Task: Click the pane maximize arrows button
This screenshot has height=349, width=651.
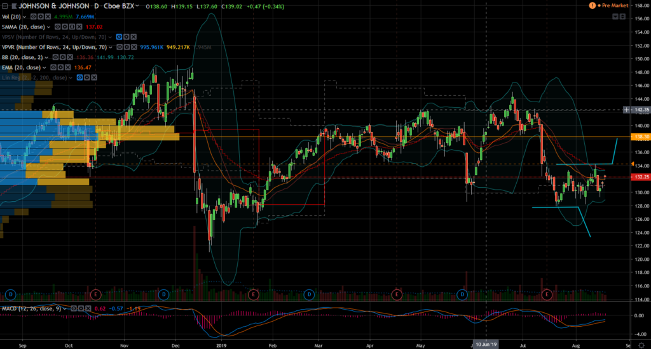Action: [622, 16]
